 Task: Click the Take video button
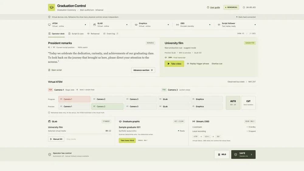(174, 64)
